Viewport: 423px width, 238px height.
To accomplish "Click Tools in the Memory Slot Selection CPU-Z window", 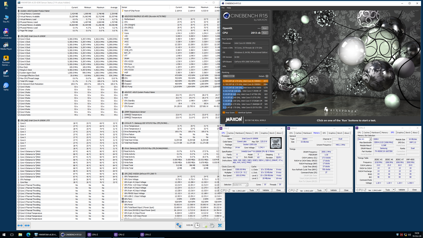I will click(388, 190).
